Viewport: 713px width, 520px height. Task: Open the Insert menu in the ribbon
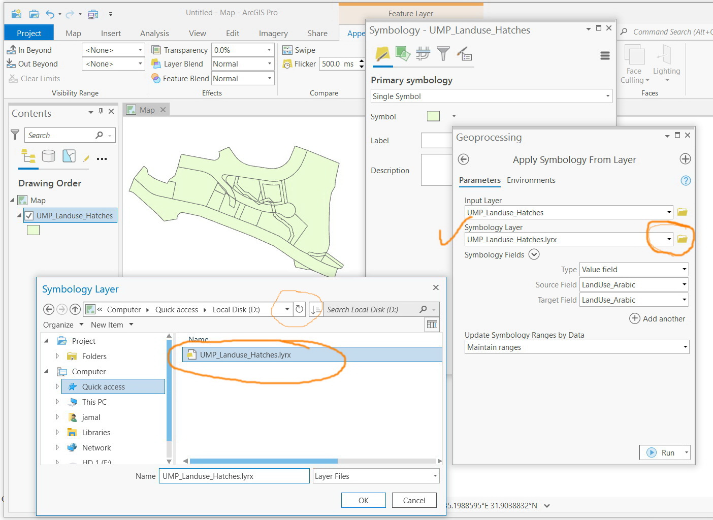[111, 33]
